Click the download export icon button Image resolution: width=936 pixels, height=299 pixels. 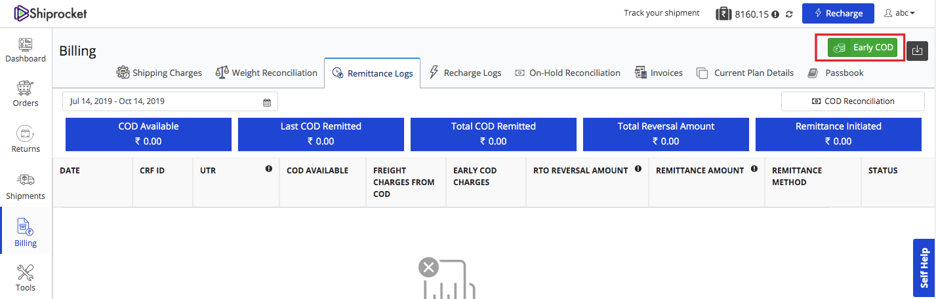tap(917, 50)
